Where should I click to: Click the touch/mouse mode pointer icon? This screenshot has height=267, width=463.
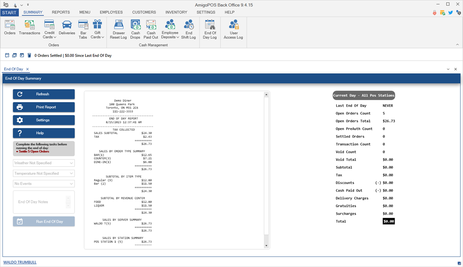point(15,5)
